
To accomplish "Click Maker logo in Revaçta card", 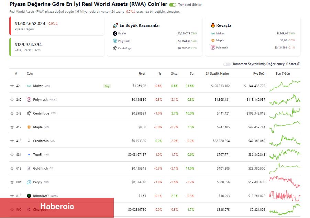I will pyautogui.click(x=213, y=34).
